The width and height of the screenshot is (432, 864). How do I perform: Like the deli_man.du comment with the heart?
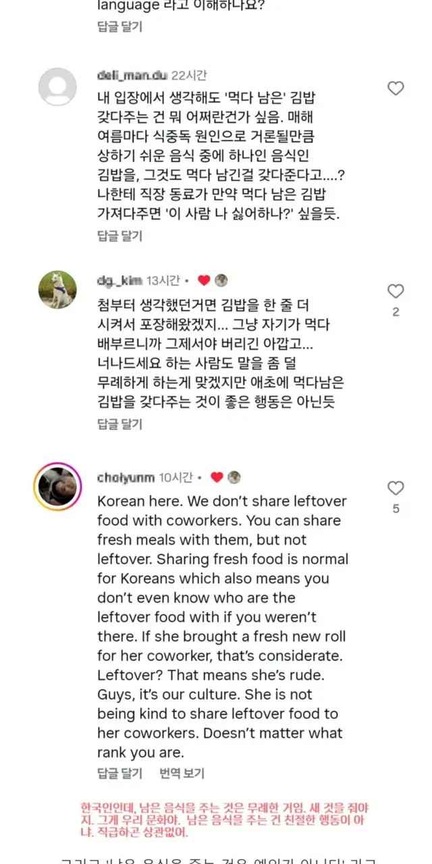coord(396,88)
